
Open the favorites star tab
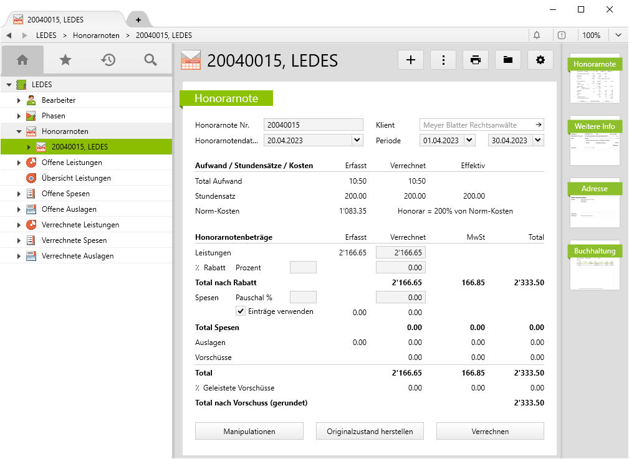pyautogui.click(x=65, y=60)
